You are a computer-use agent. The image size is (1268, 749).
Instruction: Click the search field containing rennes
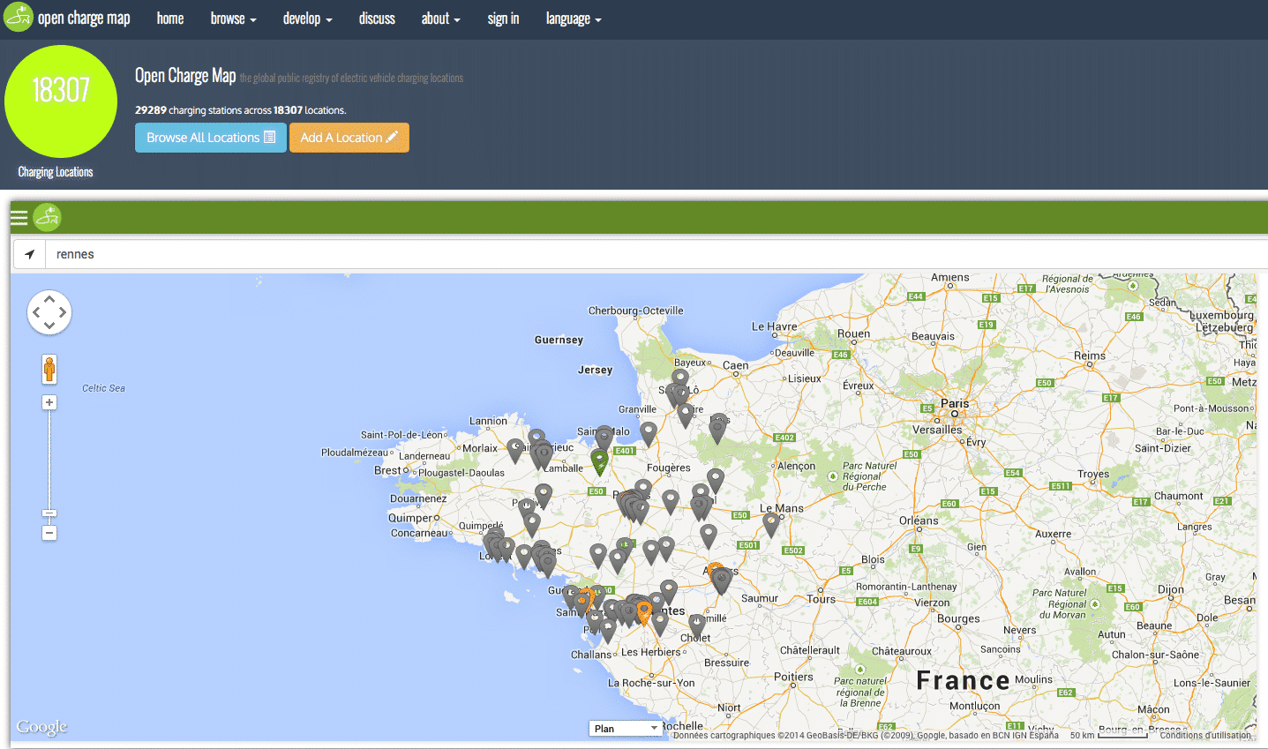tap(657, 254)
